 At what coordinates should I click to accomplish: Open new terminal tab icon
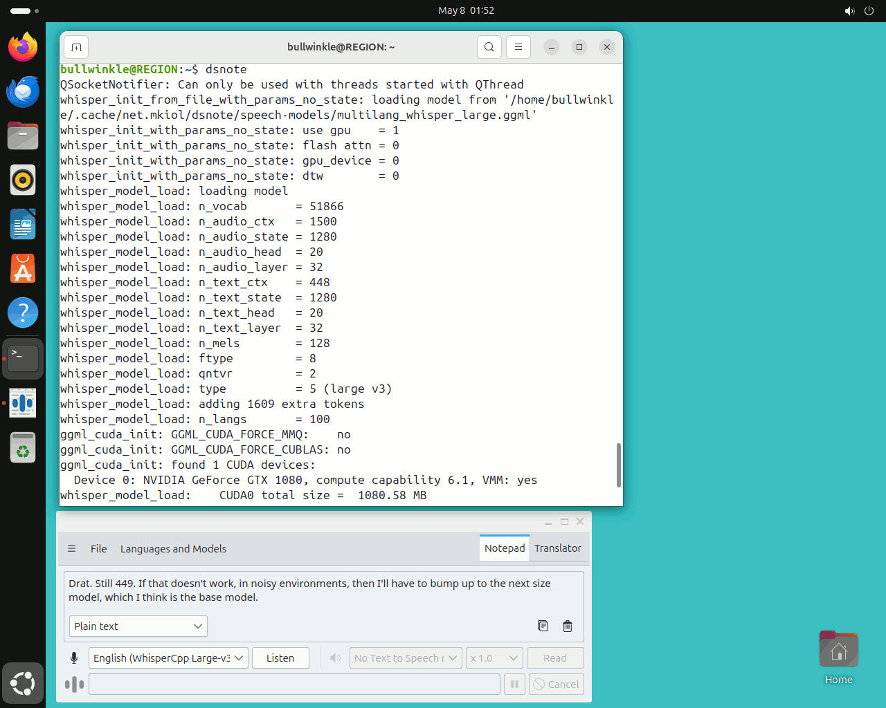point(76,47)
